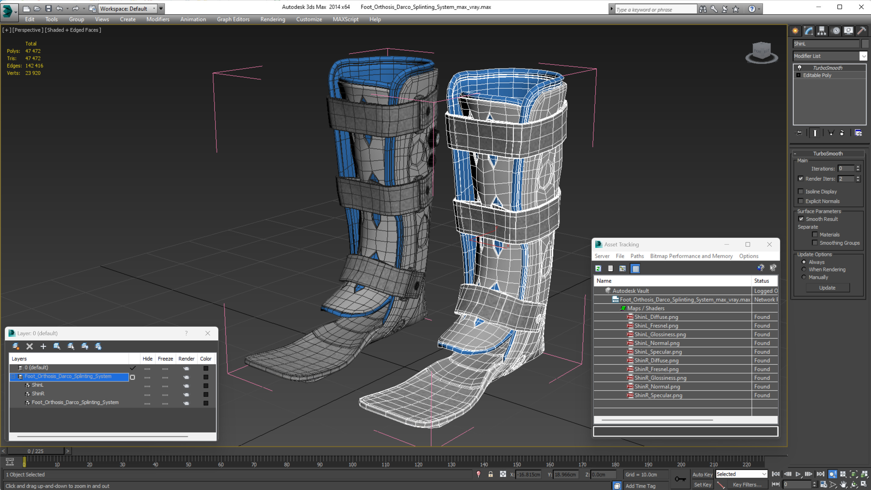Open the Display command panel tab
871x490 pixels.
(x=848, y=31)
